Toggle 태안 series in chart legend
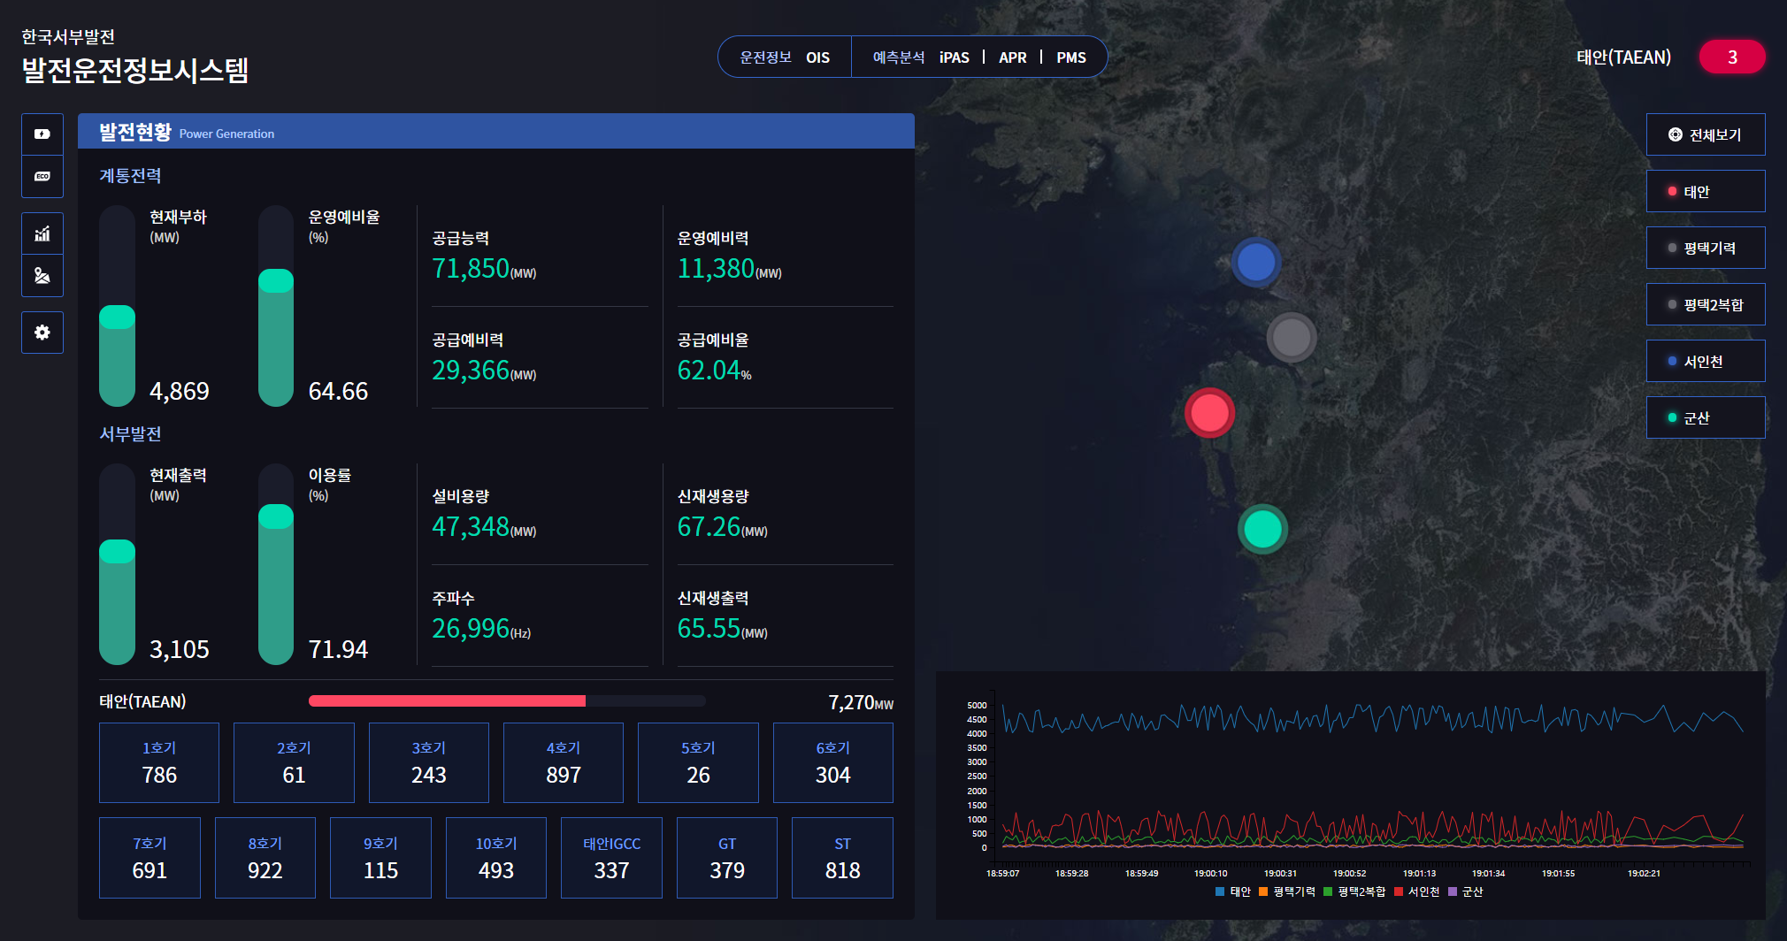This screenshot has width=1787, height=941. click(1232, 891)
